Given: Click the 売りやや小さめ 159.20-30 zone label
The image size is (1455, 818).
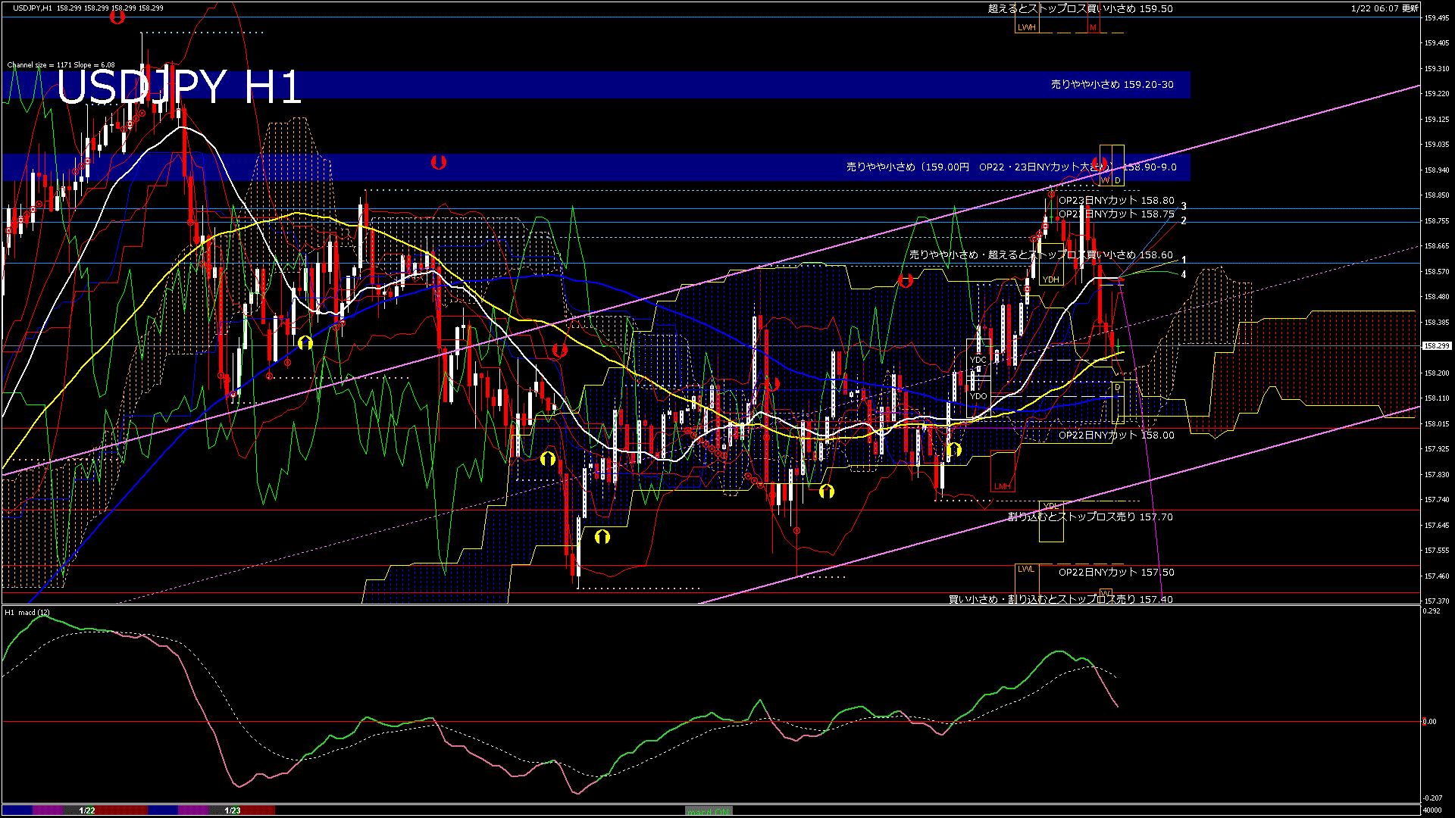Looking at the screenshot, I should (x=1112, y=85).
